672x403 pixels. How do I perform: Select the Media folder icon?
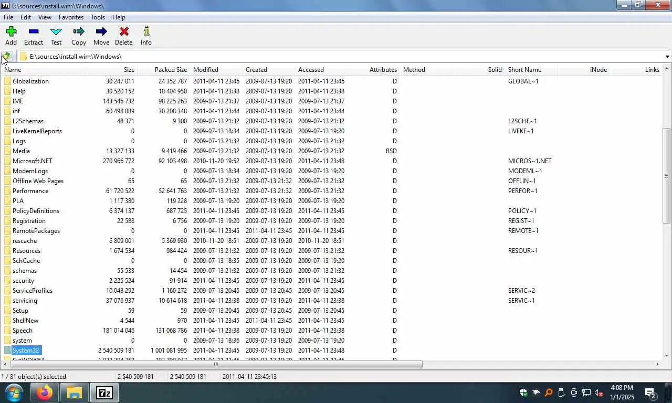[7, 151]
